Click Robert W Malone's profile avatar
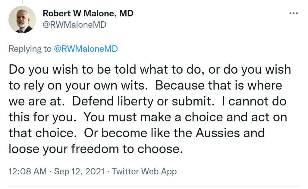Viewport: 308px width, 189px height. (x=22, y=19)
